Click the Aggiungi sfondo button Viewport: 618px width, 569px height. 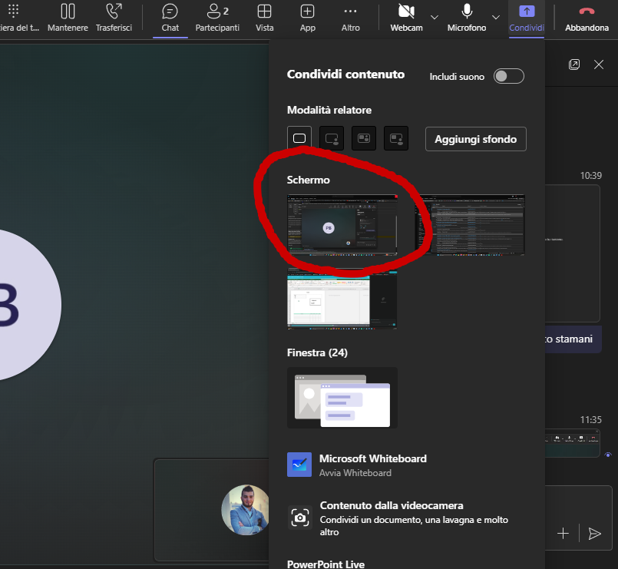click(x=475, y=139)
